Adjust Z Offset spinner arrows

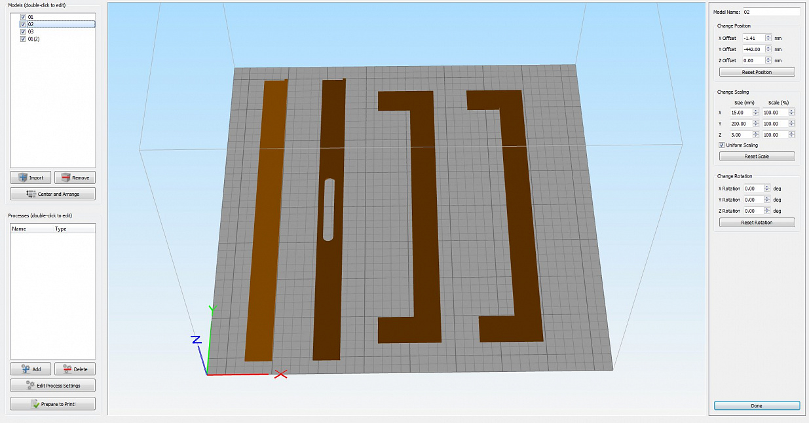point(768,60)
